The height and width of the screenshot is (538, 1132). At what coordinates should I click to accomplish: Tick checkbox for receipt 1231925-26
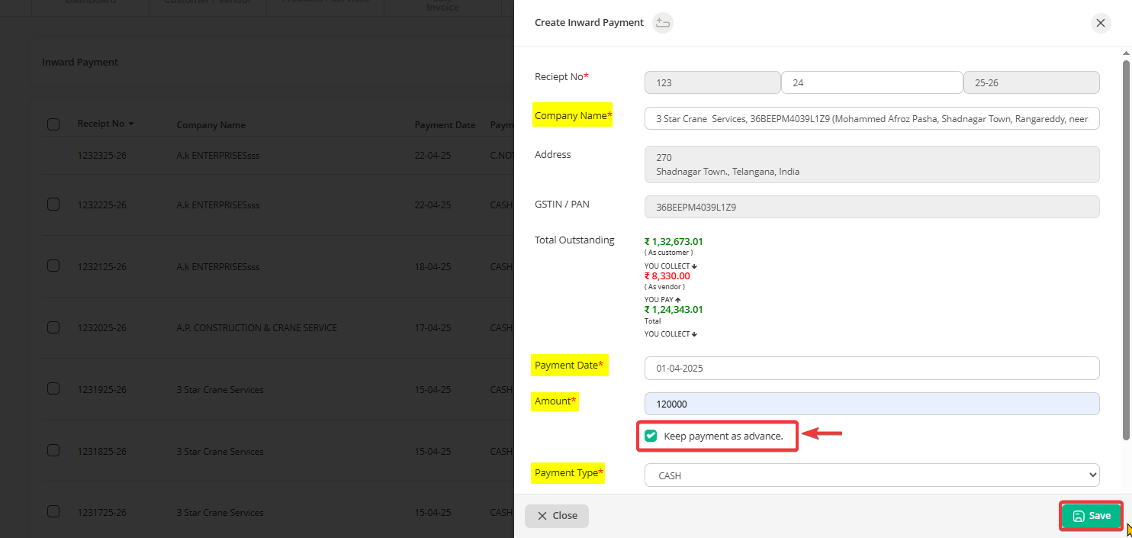tap(53, 388)
